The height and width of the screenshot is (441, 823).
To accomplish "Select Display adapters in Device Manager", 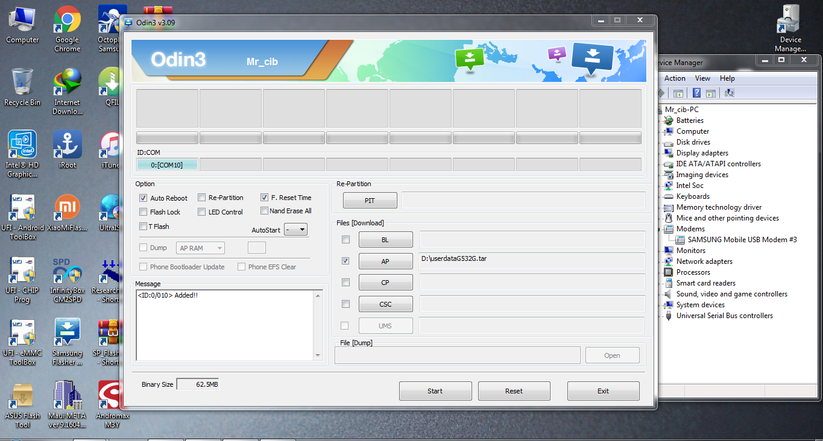I will coord(702,153).
